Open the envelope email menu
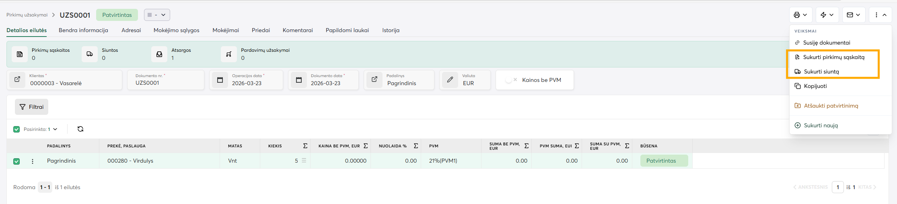Image resolution: width=897 pixels, height=204 pixels. (x=853, y=15)
